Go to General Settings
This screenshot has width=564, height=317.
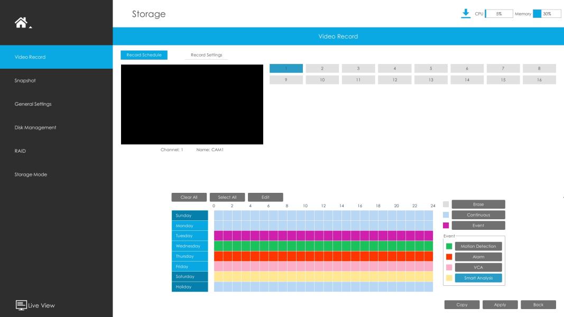[56, 104]
